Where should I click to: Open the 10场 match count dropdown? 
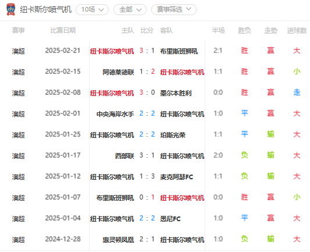[92, 9]
